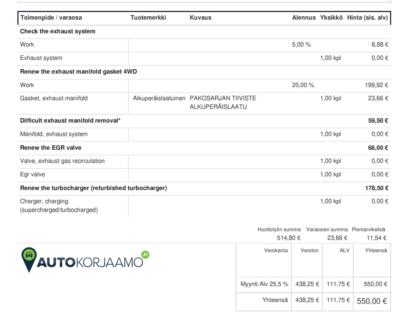The image size is (413, 328).
Task: Click the 'Varaosien summa' label
Action: coord(327,229)
